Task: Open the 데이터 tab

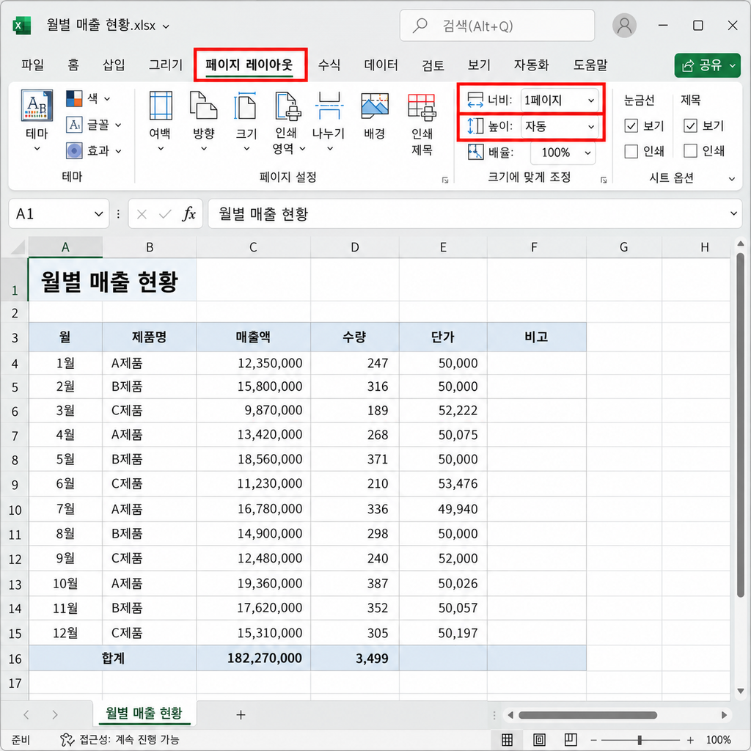Action: tap(381, 65)
